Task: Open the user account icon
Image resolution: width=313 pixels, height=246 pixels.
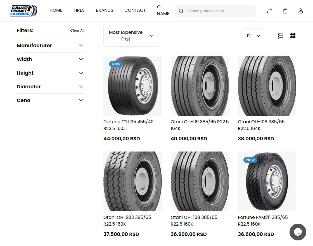Action: pyautogui.click(x=301, y=11)
